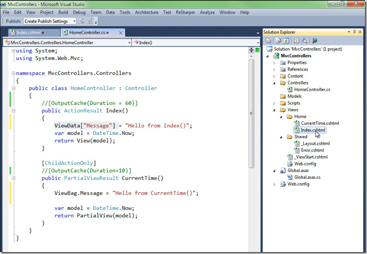Screen dimensions: 367x254
Task: Click the publish settings edit icon in toolbar
Action: (90, 21)
